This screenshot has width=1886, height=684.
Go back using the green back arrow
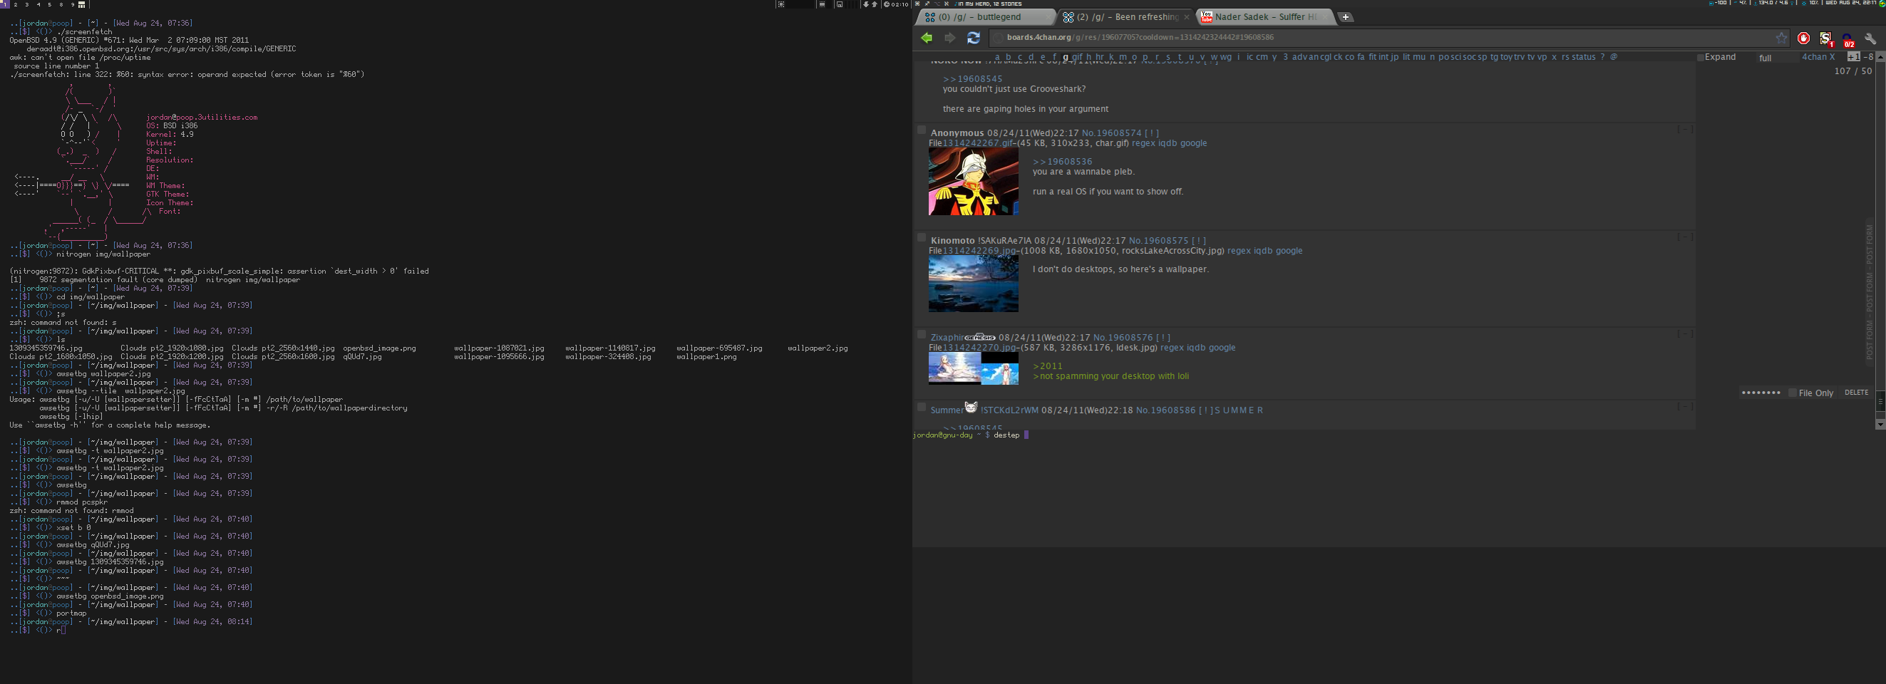927,38
